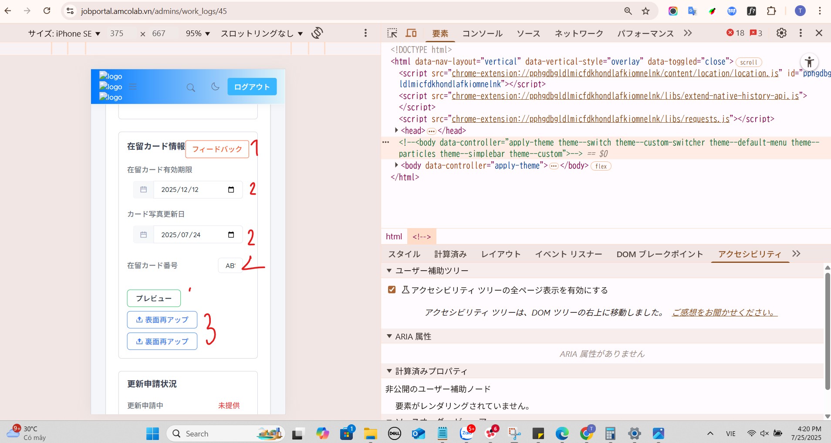
Task: Open the Windows Start menu
Action: [152, 433]
